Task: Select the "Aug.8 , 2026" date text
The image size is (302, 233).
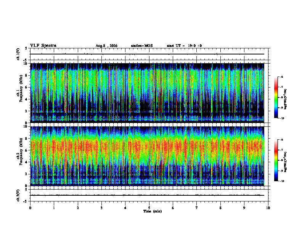Action: coord(106,46)
